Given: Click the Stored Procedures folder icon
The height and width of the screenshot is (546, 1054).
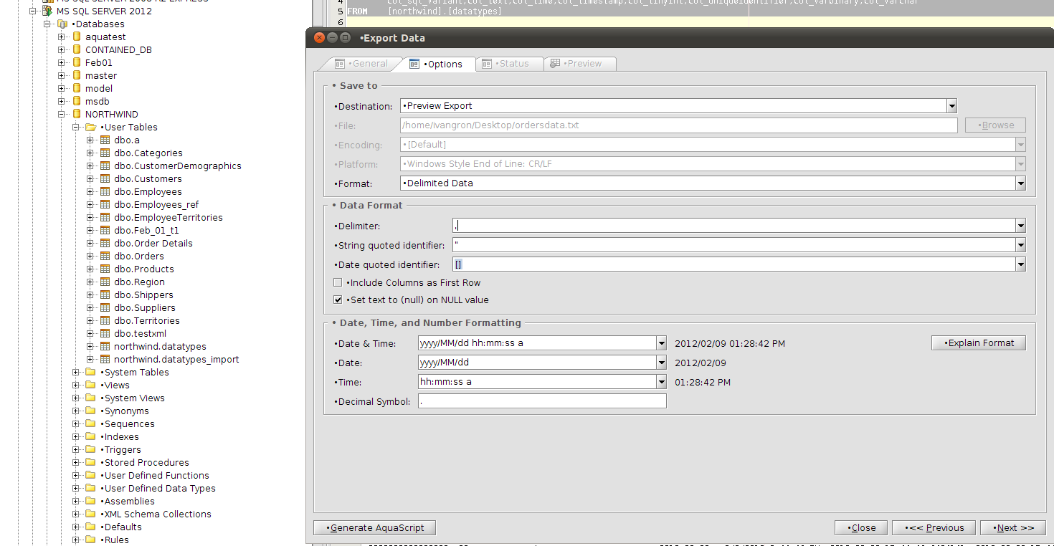Looking at the screenshot, I should [90, 462].
